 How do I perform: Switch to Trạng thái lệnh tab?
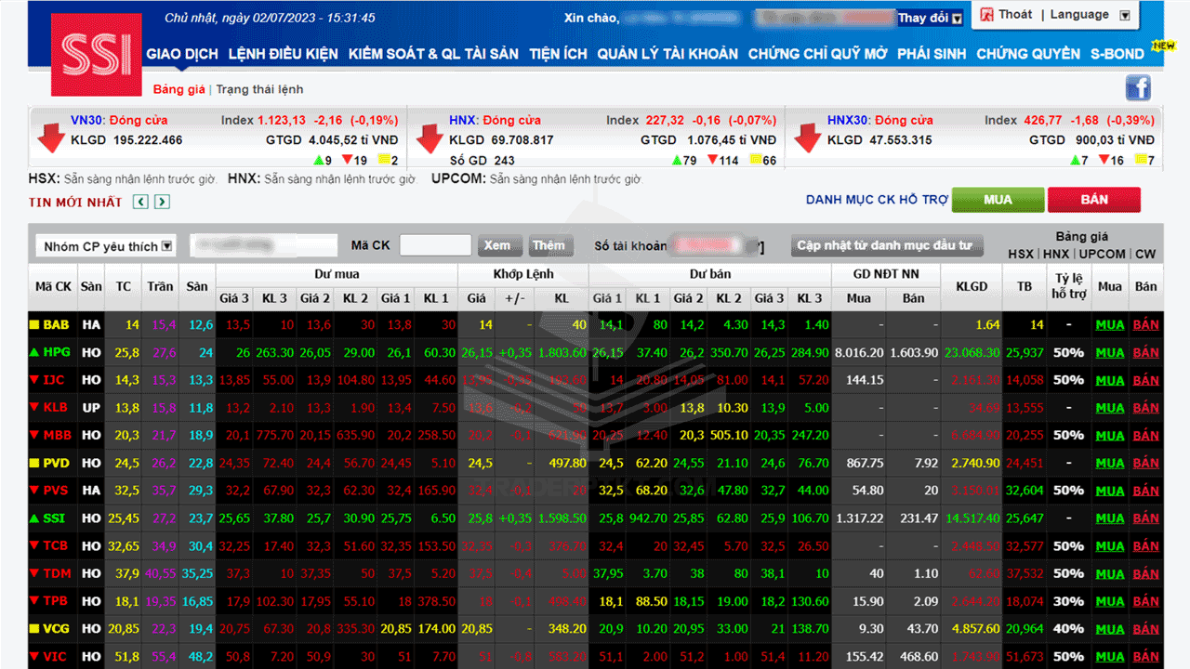pos(259,89)
